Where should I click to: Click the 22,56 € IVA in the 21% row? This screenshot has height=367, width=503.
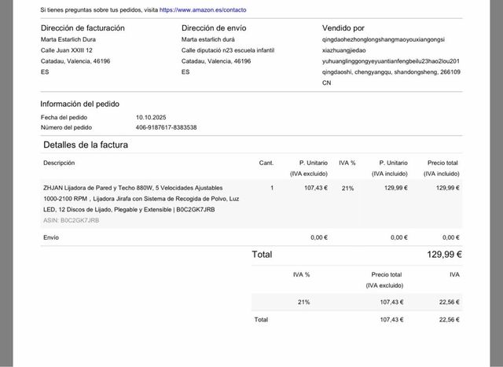point(449,302)
